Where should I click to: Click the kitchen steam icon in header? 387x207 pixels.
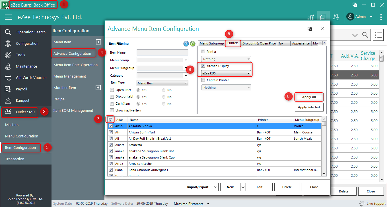[336, 17]
